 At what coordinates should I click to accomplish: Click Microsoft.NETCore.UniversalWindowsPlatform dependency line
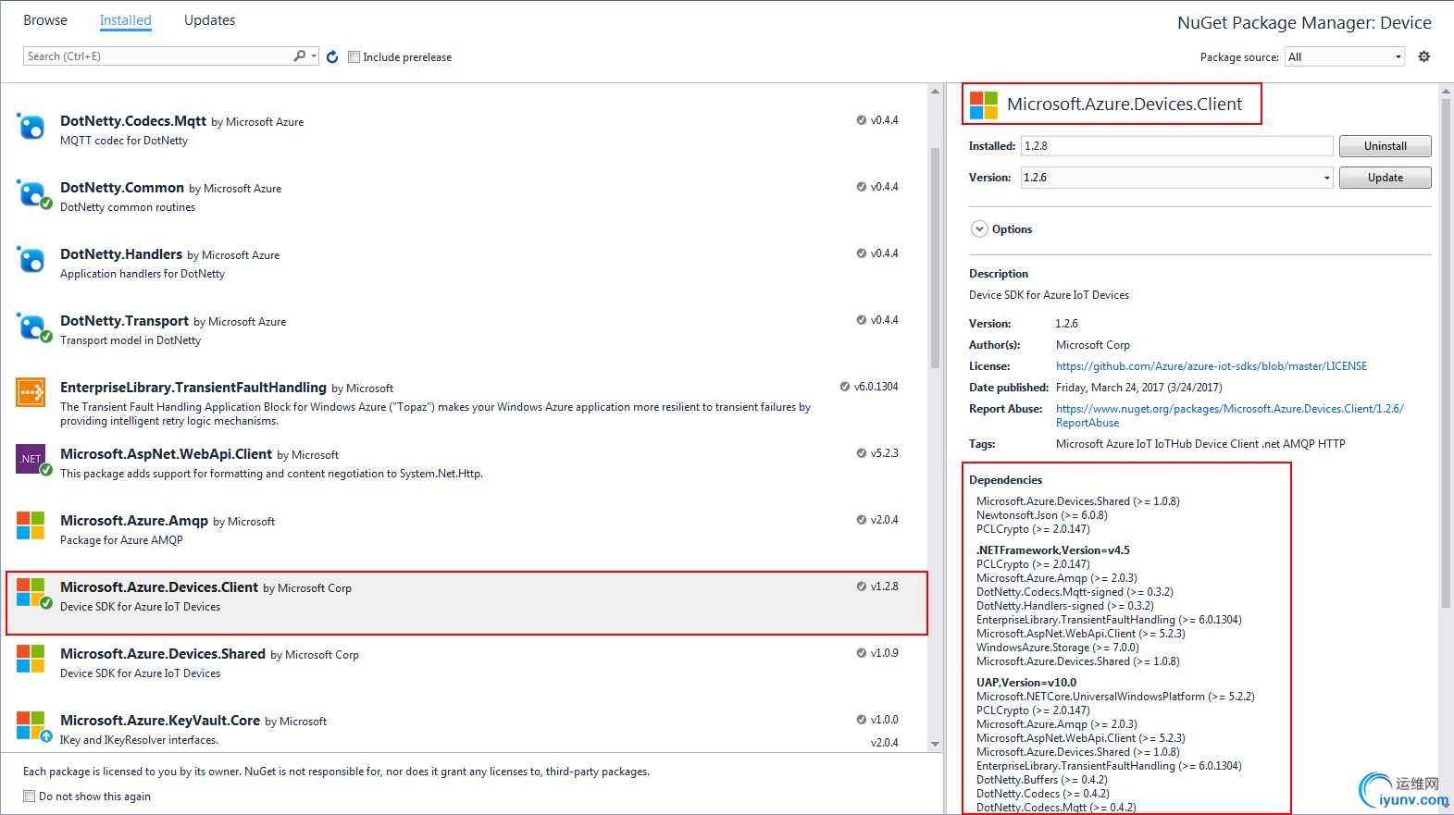click(x=1115, y=697)
